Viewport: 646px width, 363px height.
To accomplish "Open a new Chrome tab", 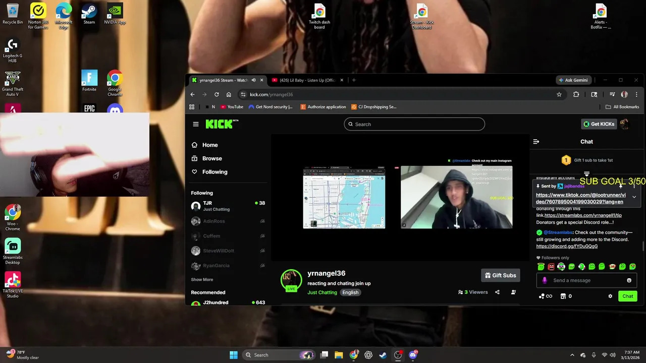I will (x=354, y=80).
